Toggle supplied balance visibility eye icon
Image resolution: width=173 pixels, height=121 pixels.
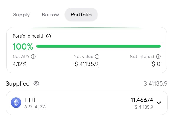[36, 83]
